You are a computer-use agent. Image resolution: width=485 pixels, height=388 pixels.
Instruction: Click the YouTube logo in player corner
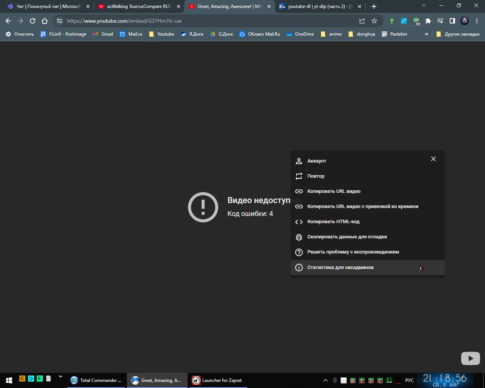pyautogui.click(x=470, y=358)
